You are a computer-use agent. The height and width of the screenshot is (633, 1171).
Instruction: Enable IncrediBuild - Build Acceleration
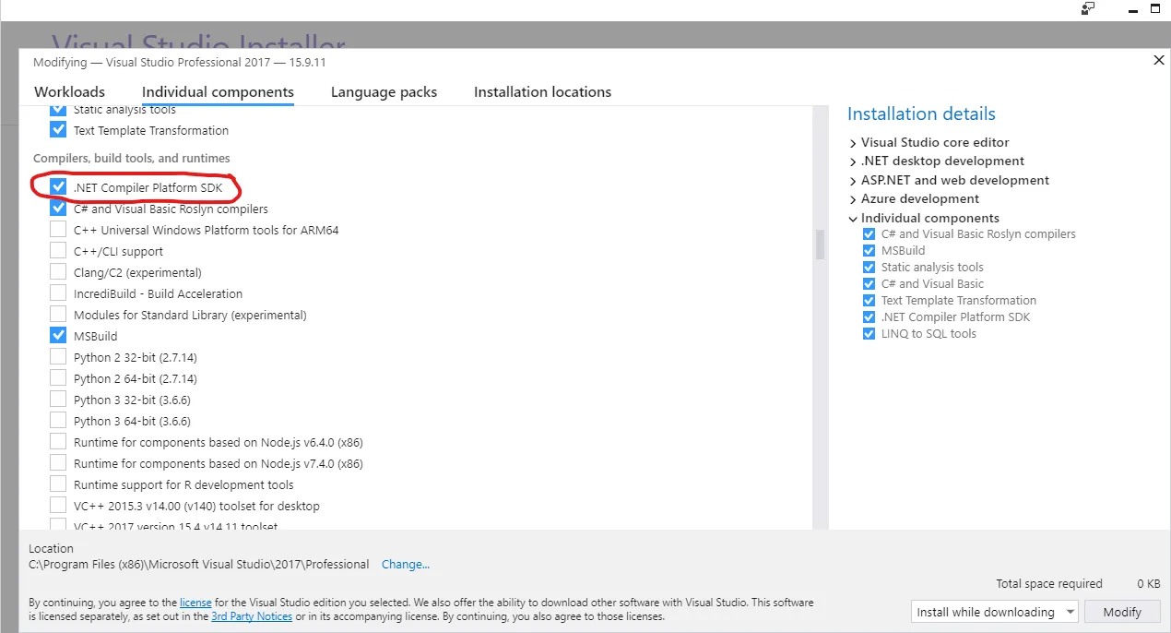58,293
